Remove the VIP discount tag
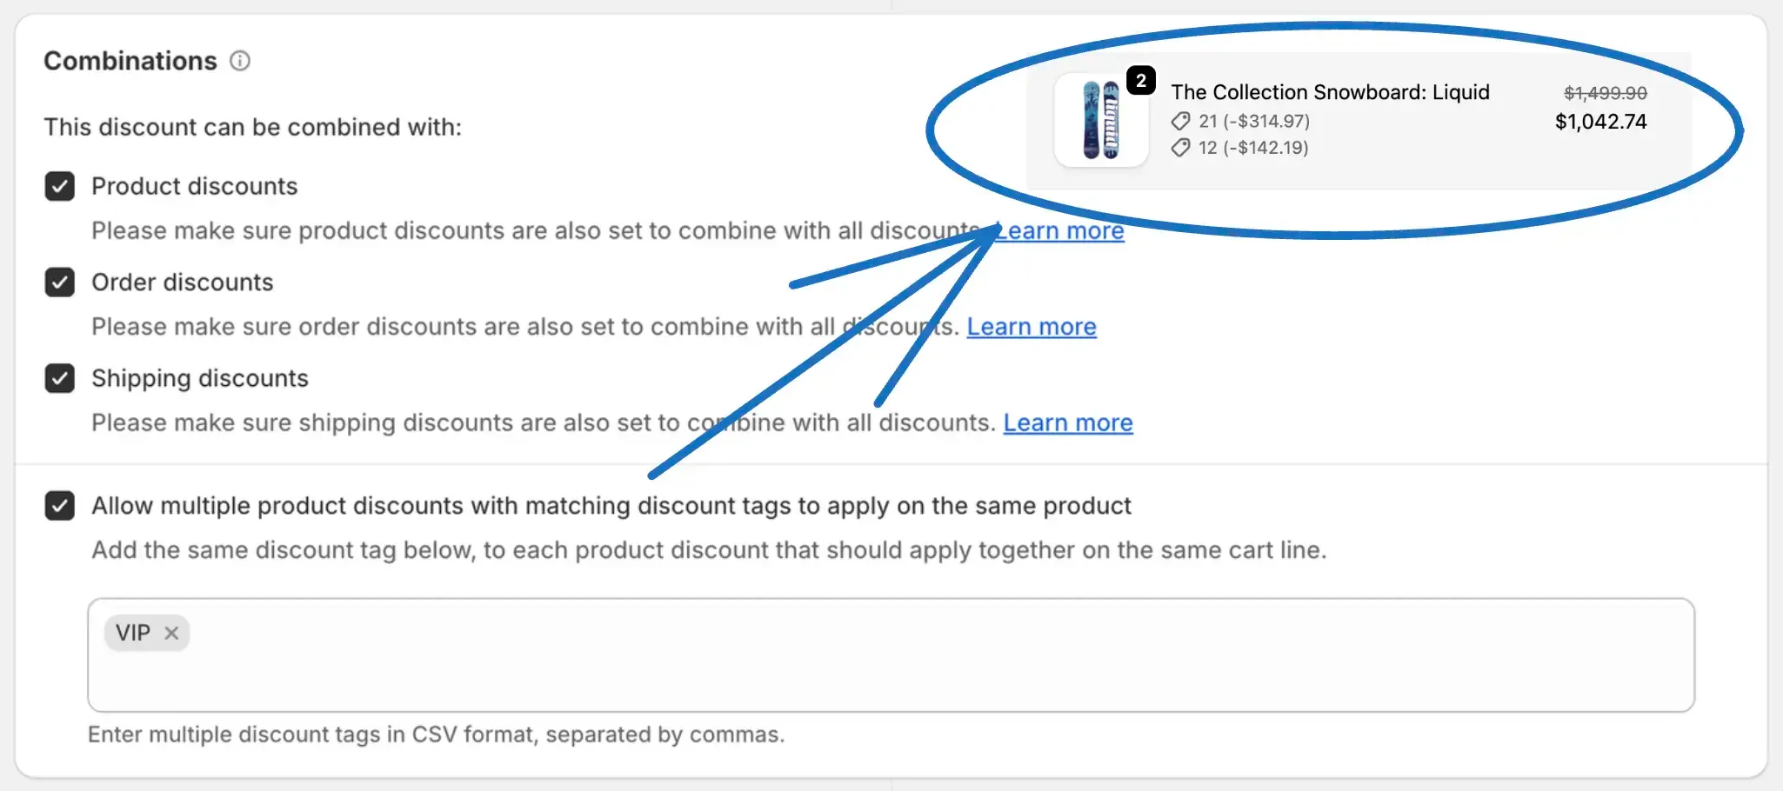1783x791 pixels. tap(171, 633)
